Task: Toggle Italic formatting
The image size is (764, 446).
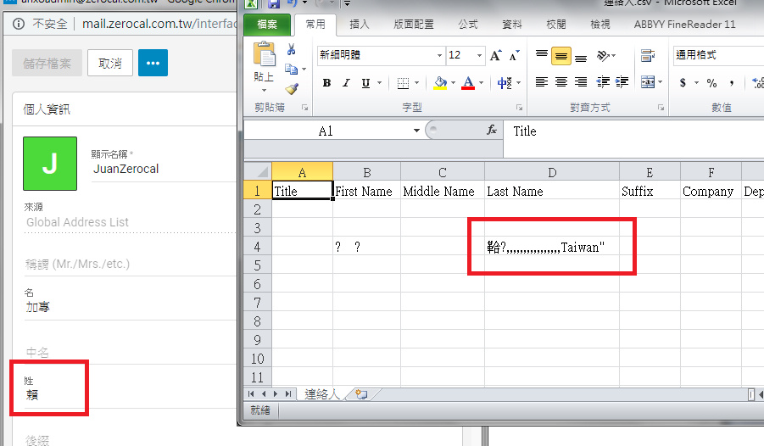Action: tap(346, 83)
